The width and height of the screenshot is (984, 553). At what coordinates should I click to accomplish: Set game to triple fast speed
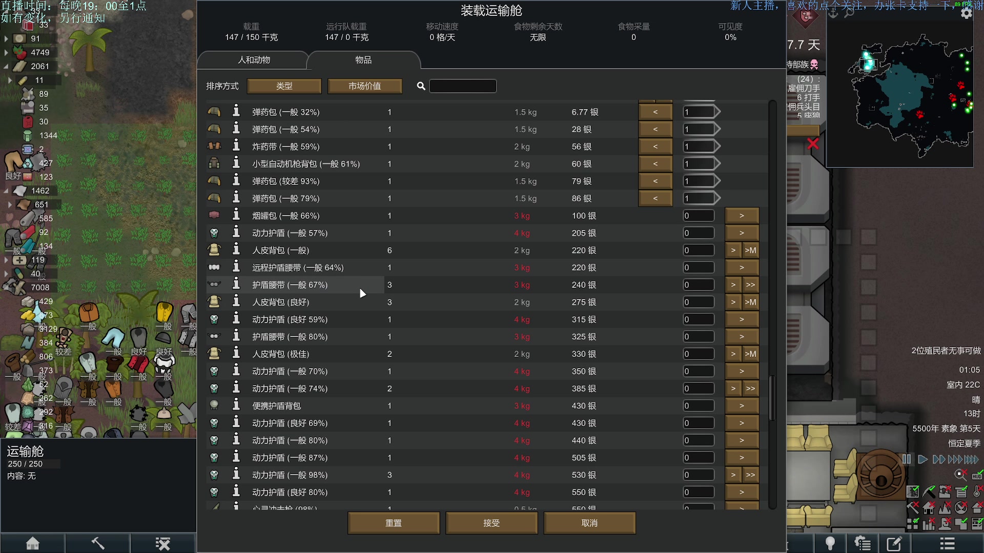[x=955, y=459]
